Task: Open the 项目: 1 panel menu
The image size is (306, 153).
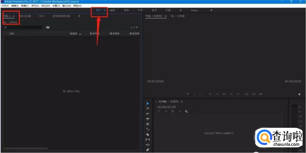Action: coord(14,16)
